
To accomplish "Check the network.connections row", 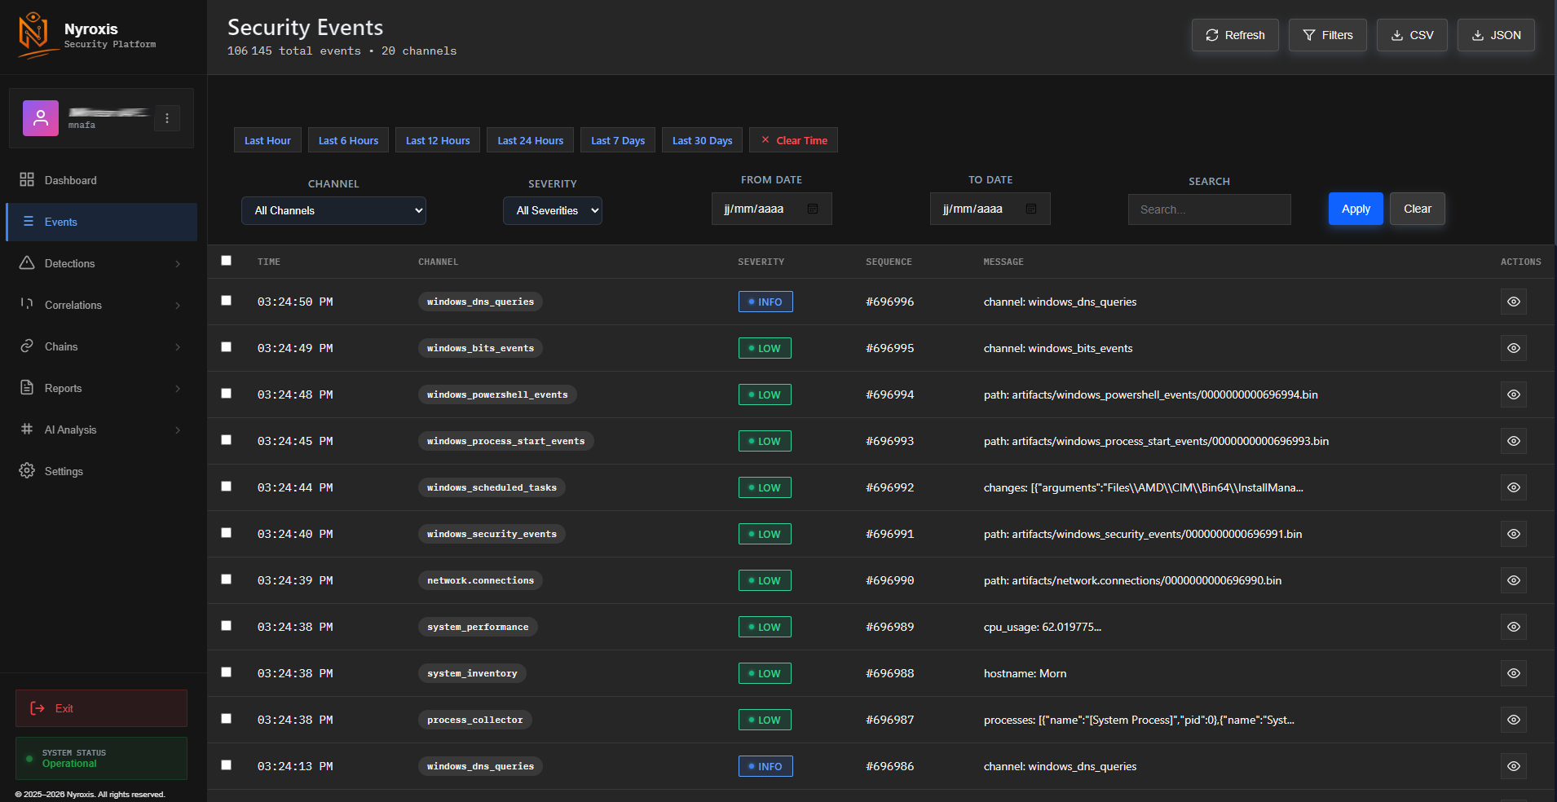I will [227, 579].
